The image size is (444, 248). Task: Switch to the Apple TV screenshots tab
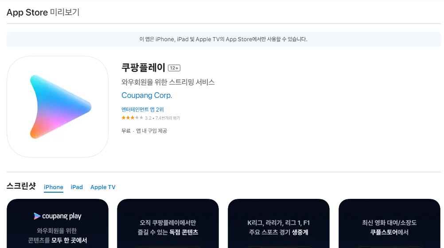click(103, 187)
